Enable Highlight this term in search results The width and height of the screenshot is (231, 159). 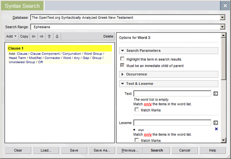click(x=123, y=59)
